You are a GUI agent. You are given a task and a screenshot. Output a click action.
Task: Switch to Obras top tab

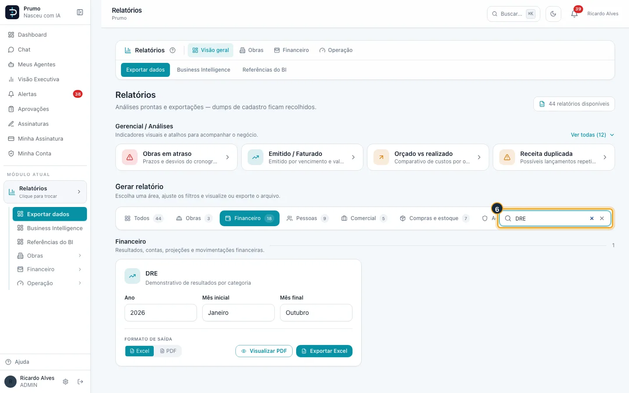pos(252,50)
